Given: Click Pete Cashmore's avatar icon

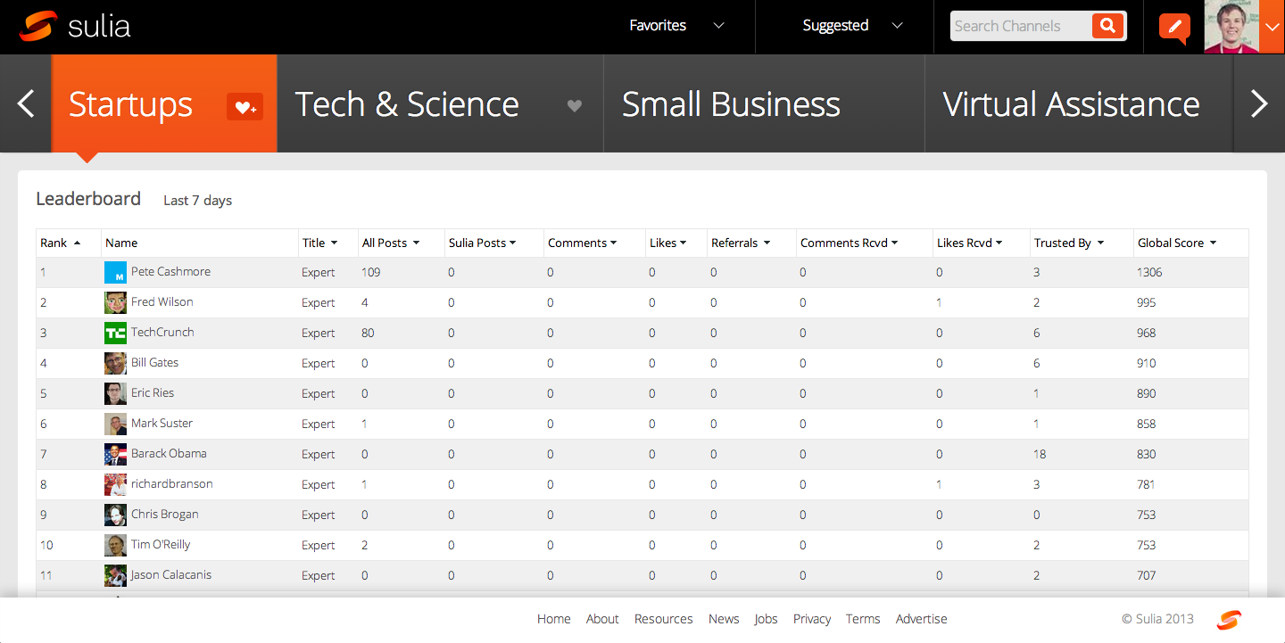Looking at the screenshot, I should (115, 272).
